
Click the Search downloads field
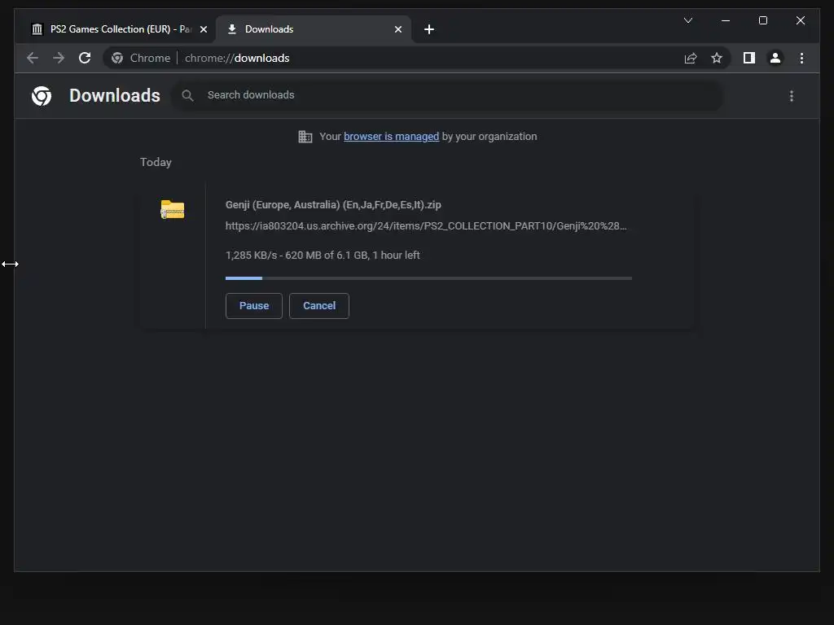(x=447, y=95)
